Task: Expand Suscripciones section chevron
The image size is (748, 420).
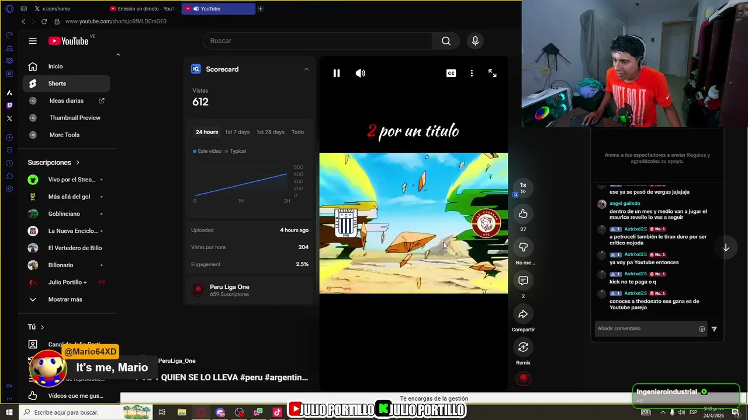Action: [78, 163]
